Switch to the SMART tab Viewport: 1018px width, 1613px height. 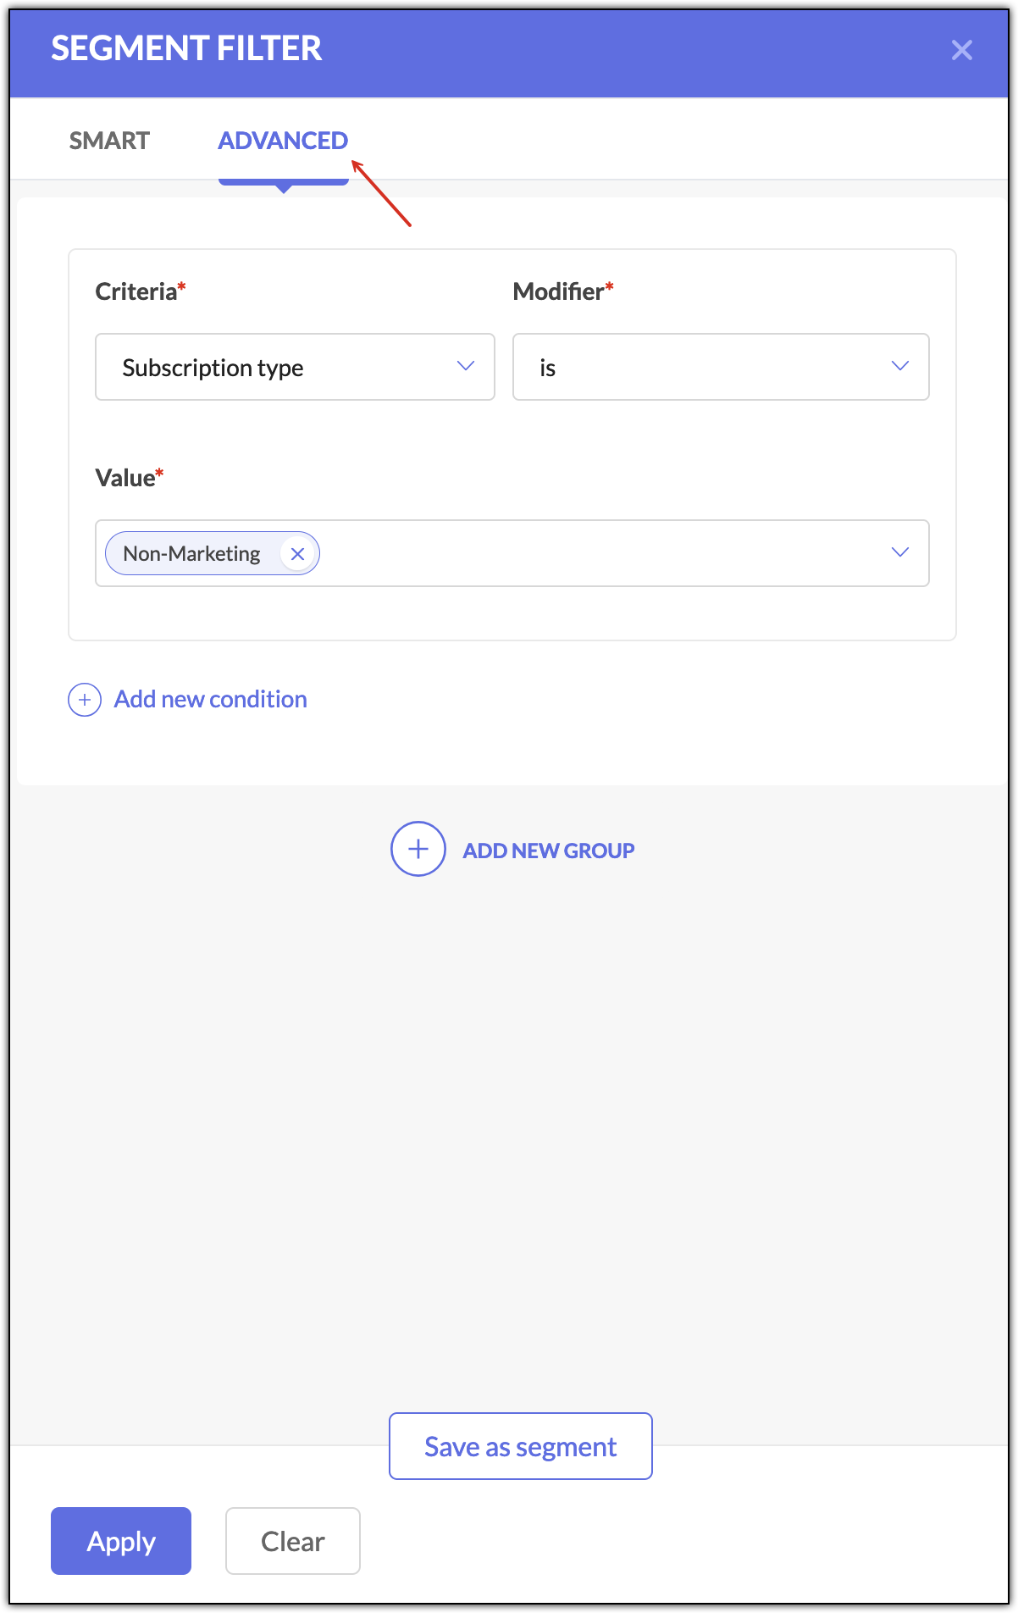(x=109, y=141)
